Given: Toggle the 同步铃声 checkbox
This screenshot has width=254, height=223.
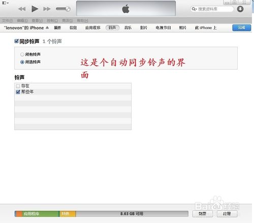Looking at the screenshot, I should pyautogui.click(x=16, y=41).
